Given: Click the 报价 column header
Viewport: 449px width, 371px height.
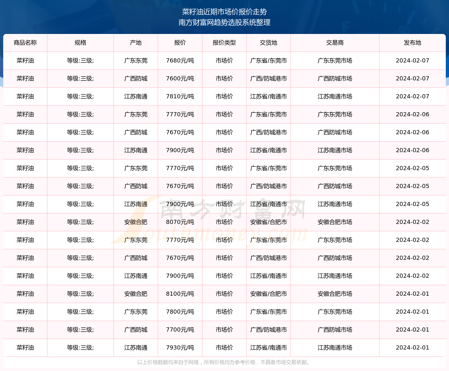Looking at the screenshot, I should 180,43.
